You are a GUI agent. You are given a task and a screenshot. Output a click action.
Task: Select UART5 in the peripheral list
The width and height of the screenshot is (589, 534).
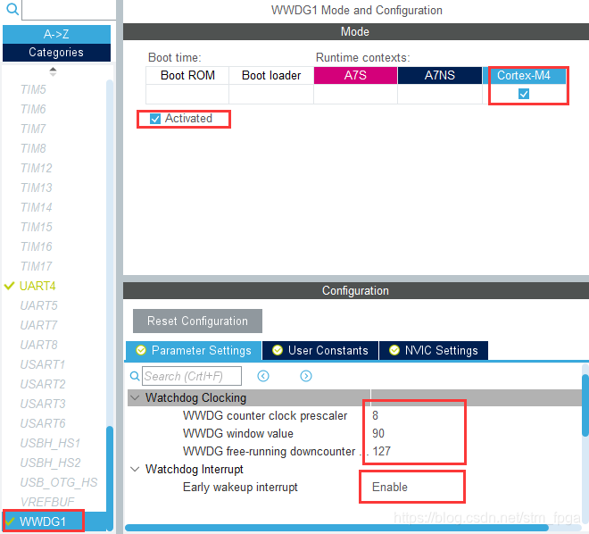click(38, 305)
